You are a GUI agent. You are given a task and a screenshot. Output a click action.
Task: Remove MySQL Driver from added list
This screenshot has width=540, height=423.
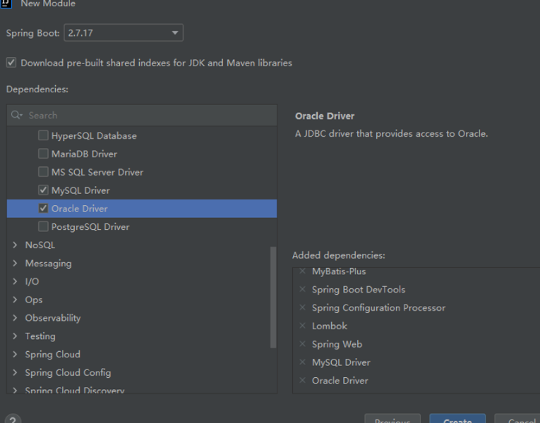point(303,362)
